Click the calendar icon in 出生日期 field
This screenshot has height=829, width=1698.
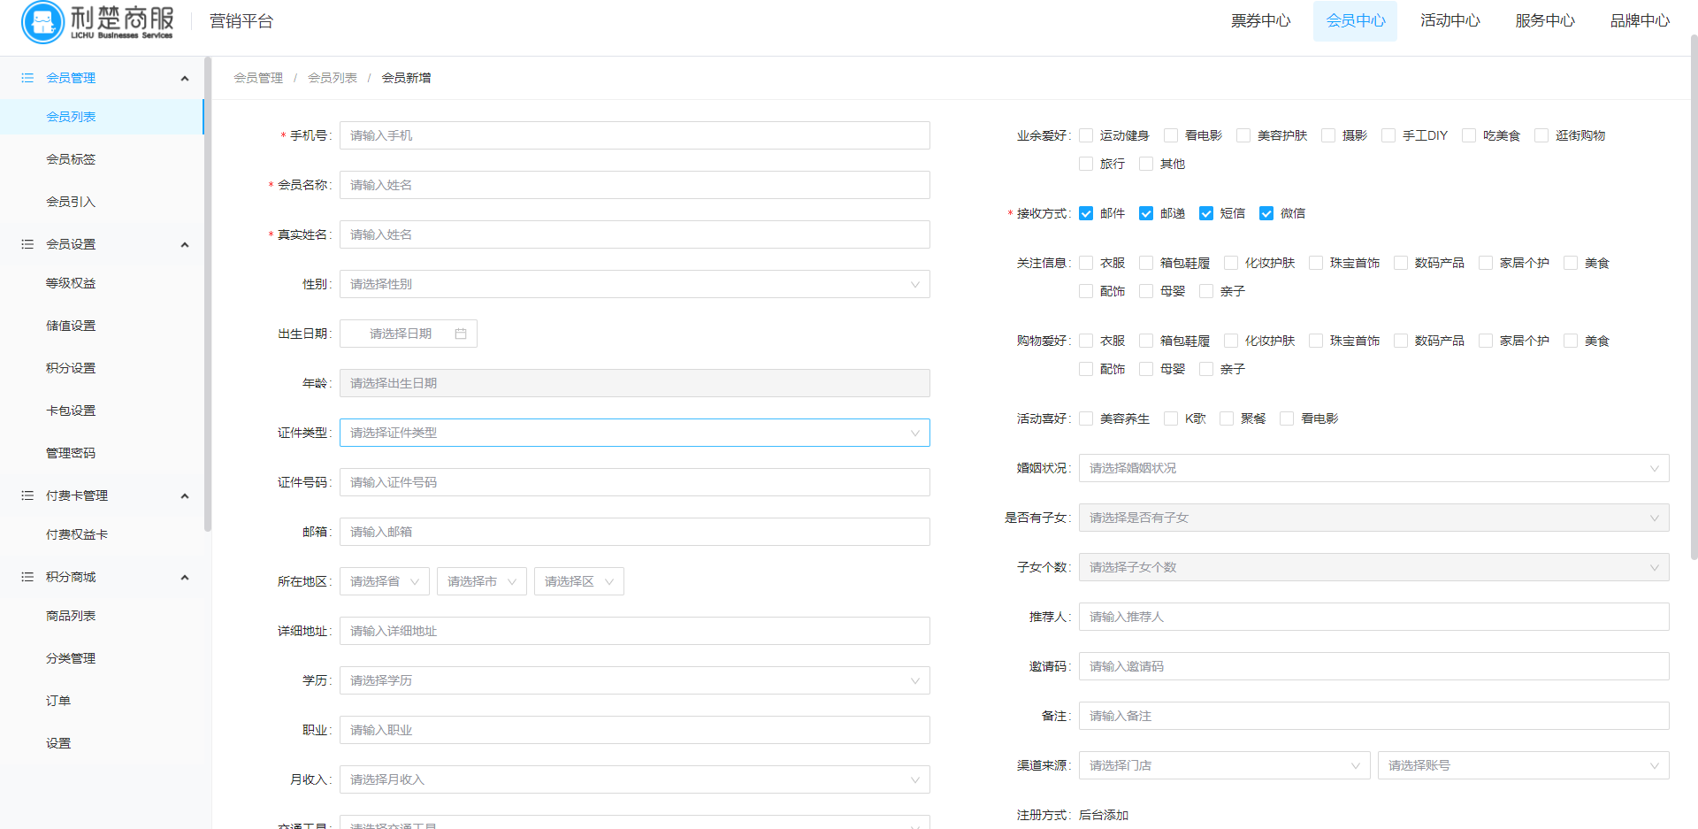coord(461,334)
